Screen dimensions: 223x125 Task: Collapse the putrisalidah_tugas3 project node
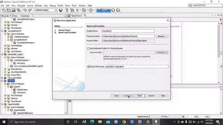[2, 55]
